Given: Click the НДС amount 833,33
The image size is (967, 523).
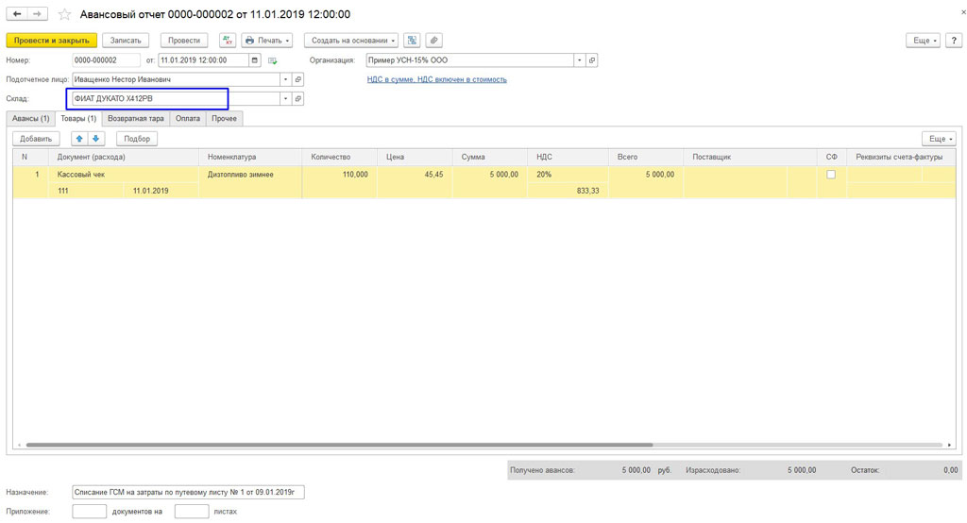Looking at the screenshot, I should tap(568, 191).
